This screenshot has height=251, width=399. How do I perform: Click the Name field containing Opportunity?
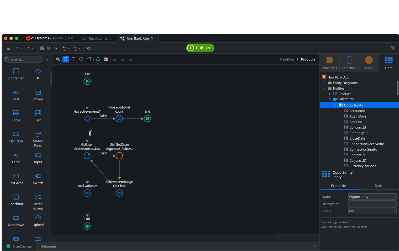(372, 197)
